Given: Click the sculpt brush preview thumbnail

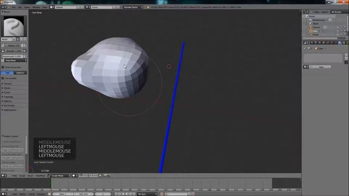Looking at the screenshot, I should click(x=14, y=26).
